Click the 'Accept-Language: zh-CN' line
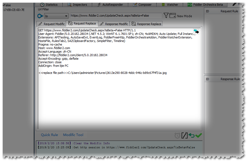The image size is (249, 163). point(55,52)
